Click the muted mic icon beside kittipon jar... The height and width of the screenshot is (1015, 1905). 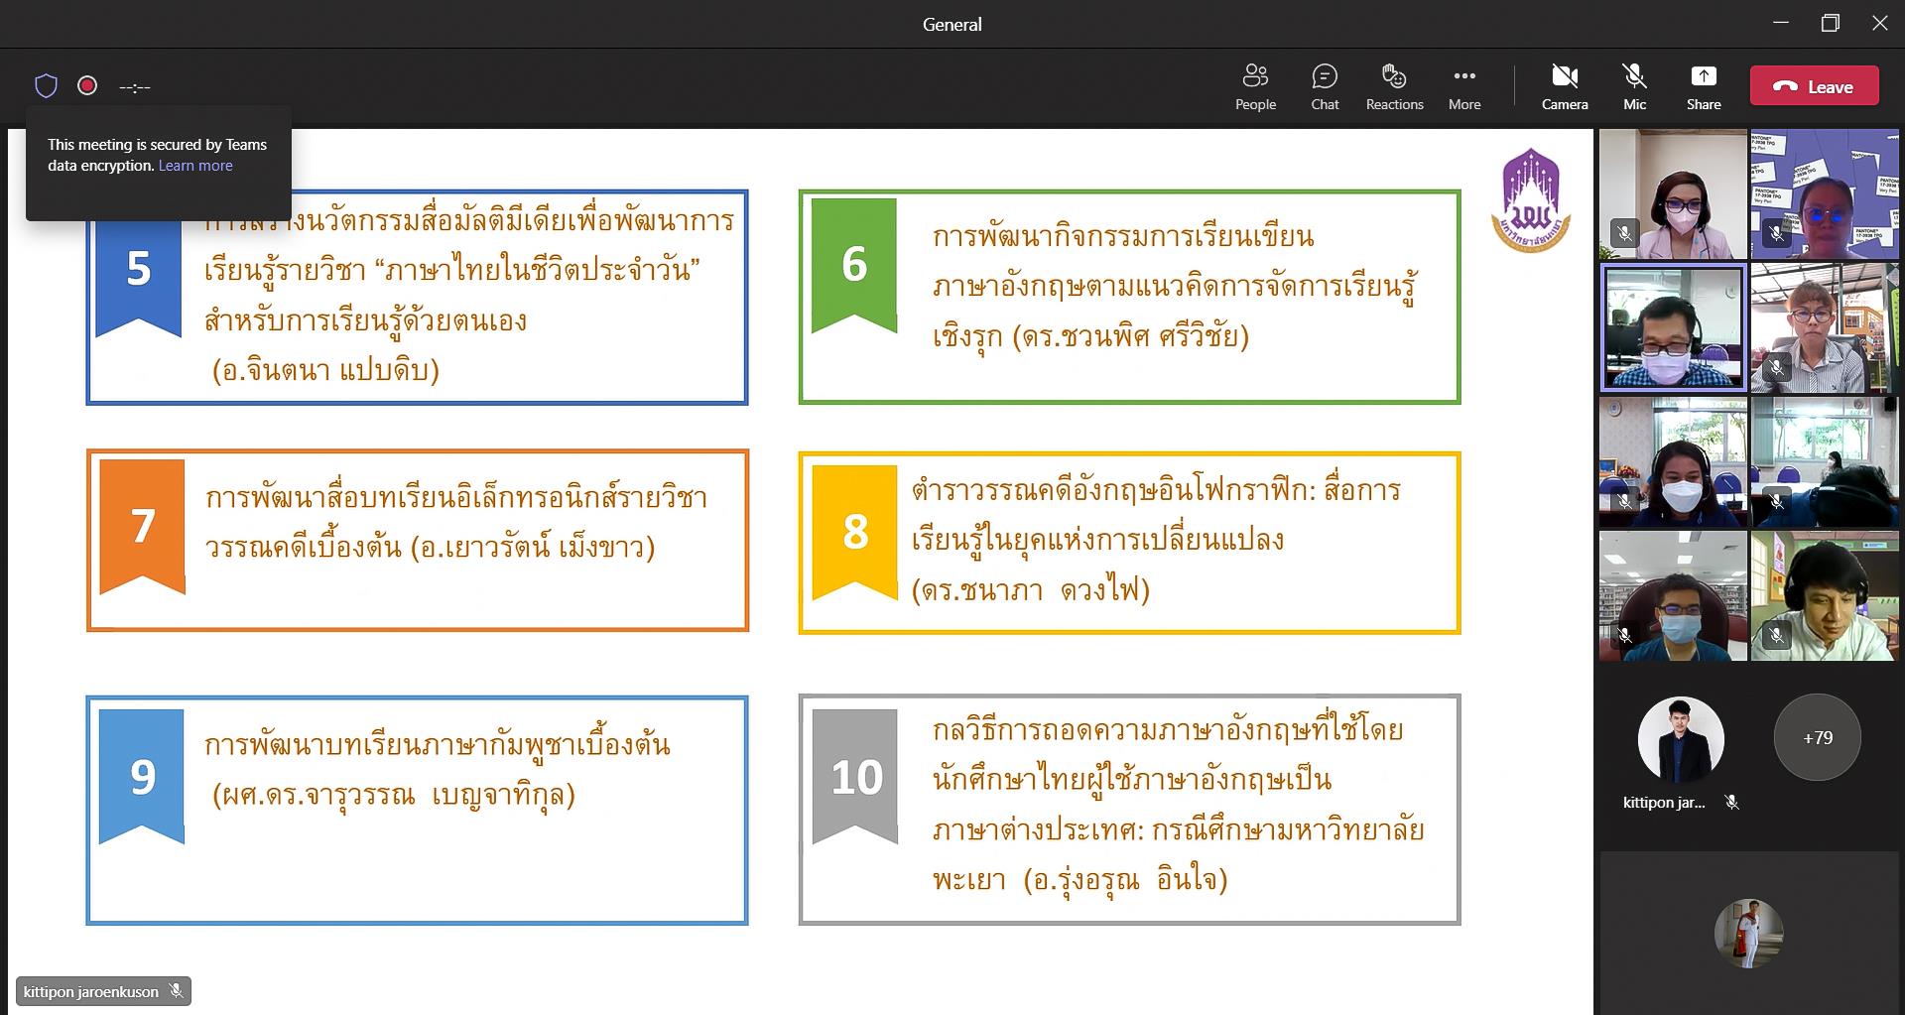(x=1732, y=802)
